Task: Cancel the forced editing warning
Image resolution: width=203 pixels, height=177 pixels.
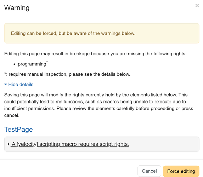Action: (x=149, y=171)
